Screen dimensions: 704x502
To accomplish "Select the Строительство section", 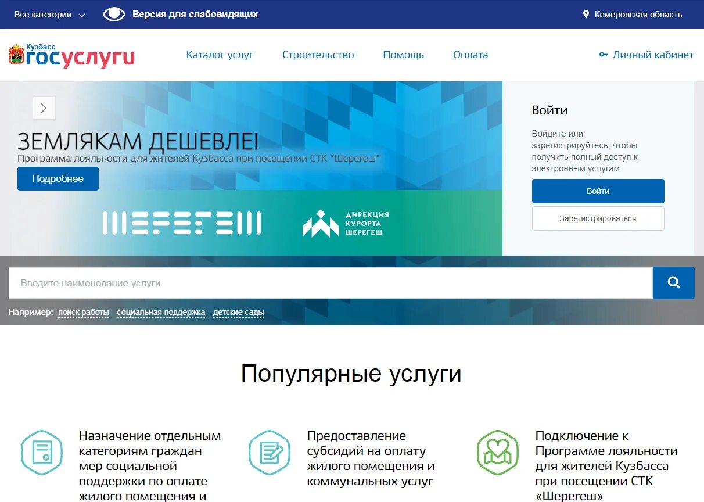I will click(x=318, y=55).
